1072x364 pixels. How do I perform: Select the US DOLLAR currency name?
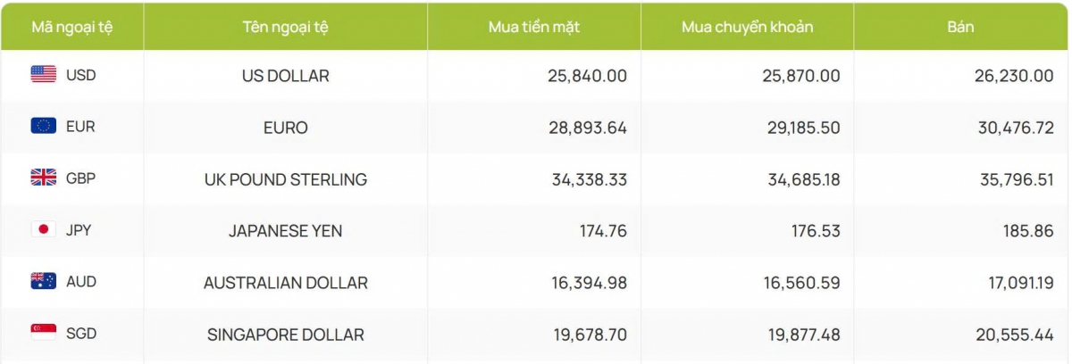[285, 76]
